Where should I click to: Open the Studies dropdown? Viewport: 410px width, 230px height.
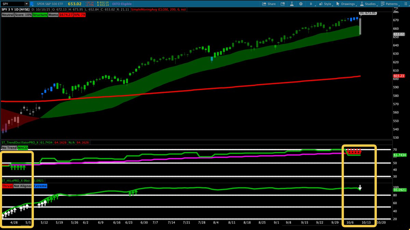pos(370,4)
